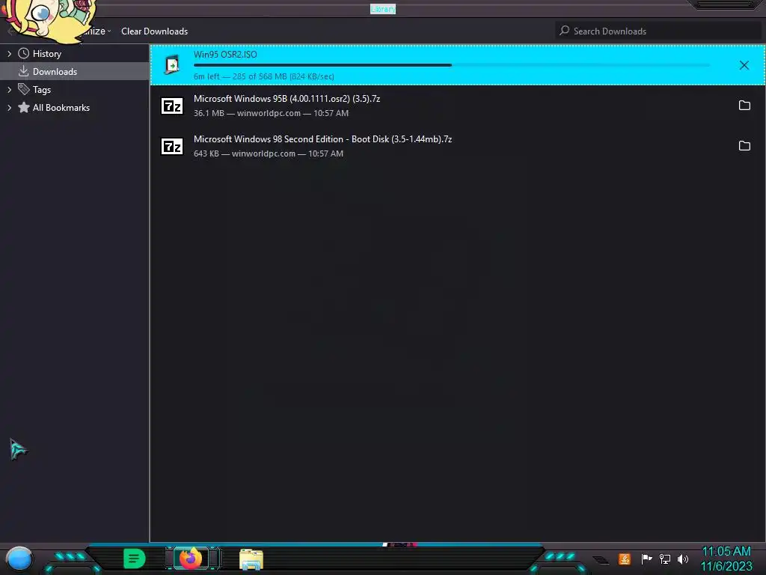
Task: Click the '6m left — 285 of 568 MB' status
Action: tap(264, 76)
